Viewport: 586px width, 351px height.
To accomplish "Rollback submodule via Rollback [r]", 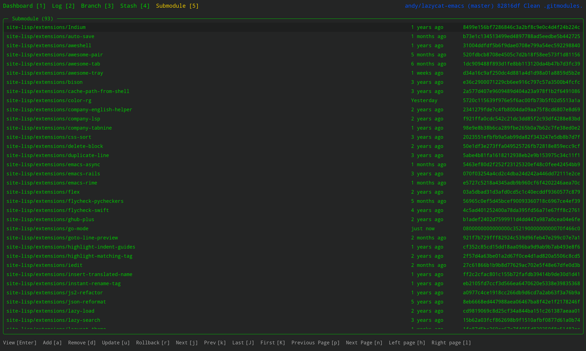I will (x=152, y=342).
